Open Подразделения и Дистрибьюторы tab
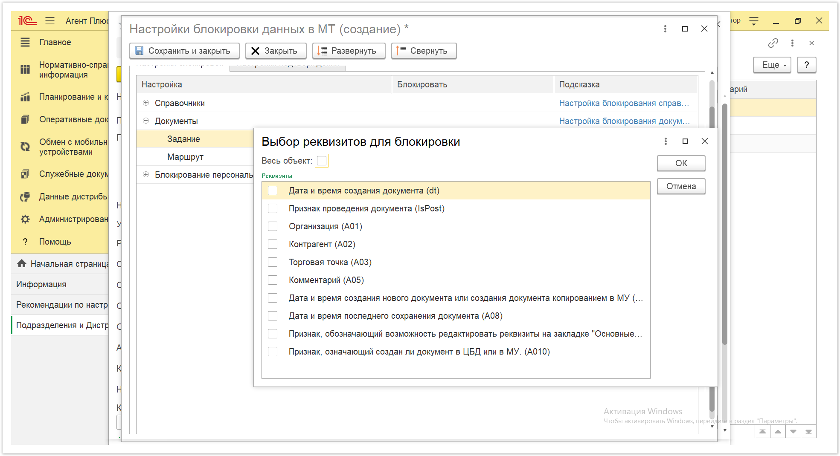This screenshot has width=840, height=456. [x=60, y=325]
